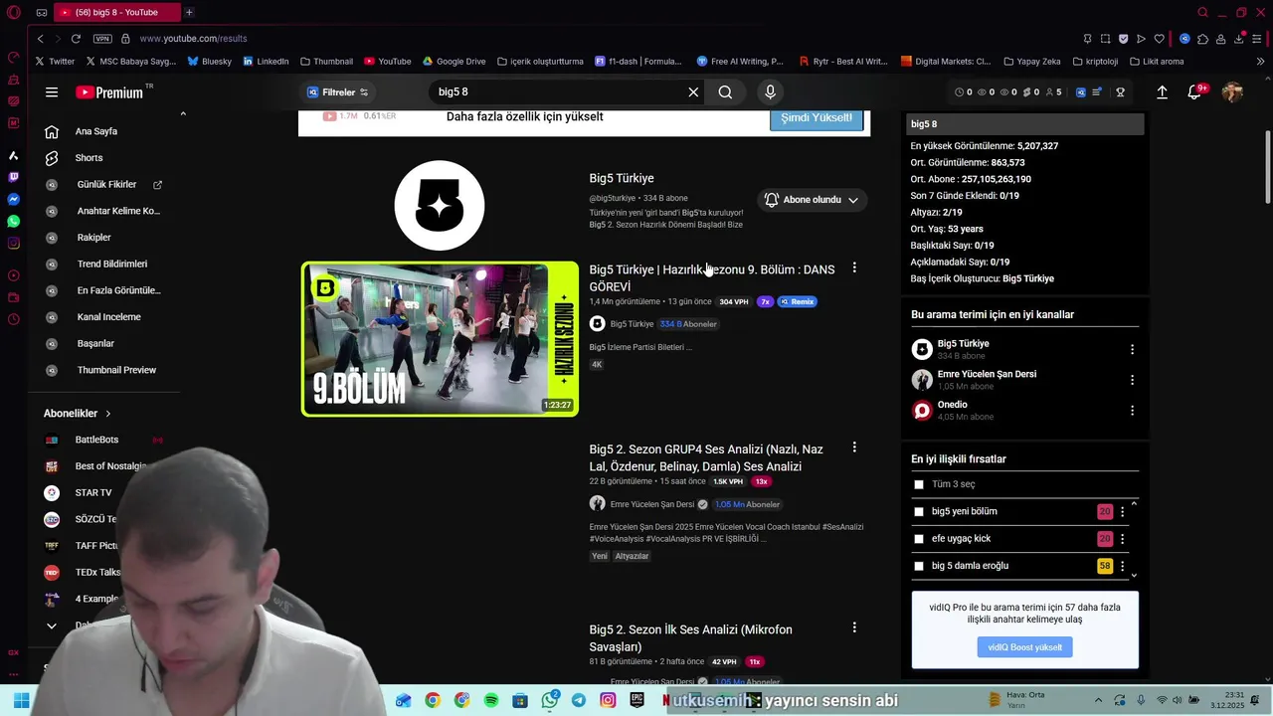Check the efe uygaç kick keyword
The height and width of the screenshot is (716, 1273).
[x=919, y=539]
